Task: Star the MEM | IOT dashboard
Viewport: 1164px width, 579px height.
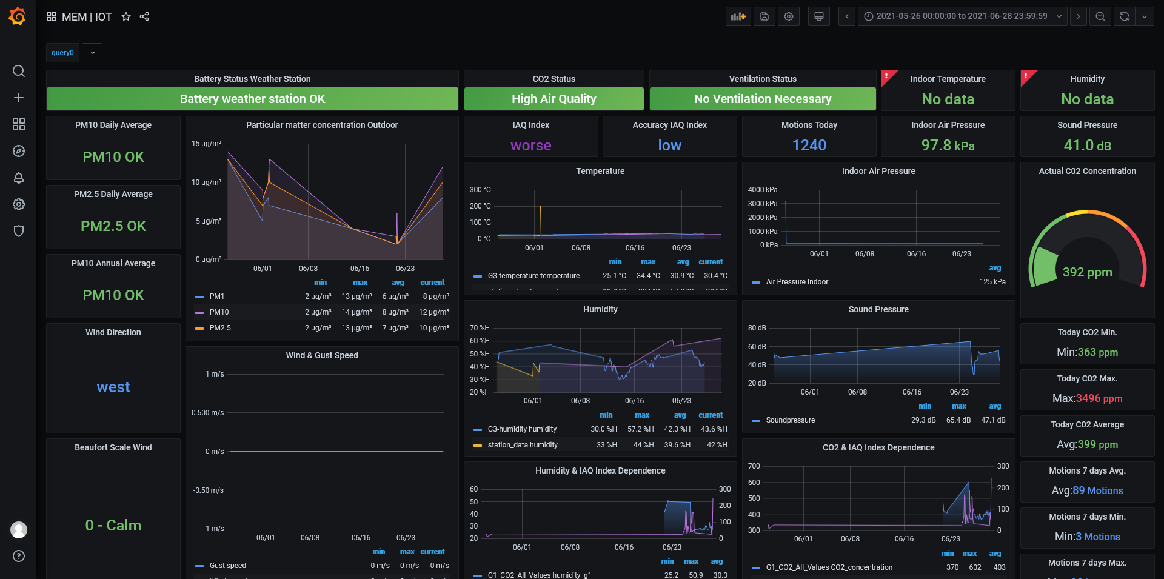Action: [126, 16]
